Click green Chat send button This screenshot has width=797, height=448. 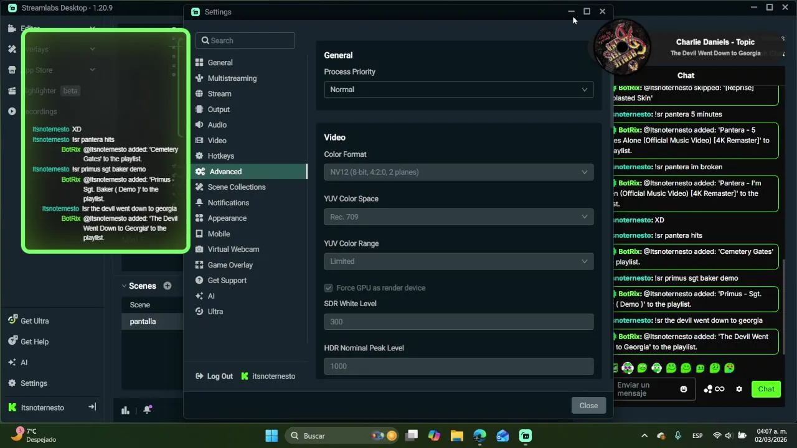(766, 389)
